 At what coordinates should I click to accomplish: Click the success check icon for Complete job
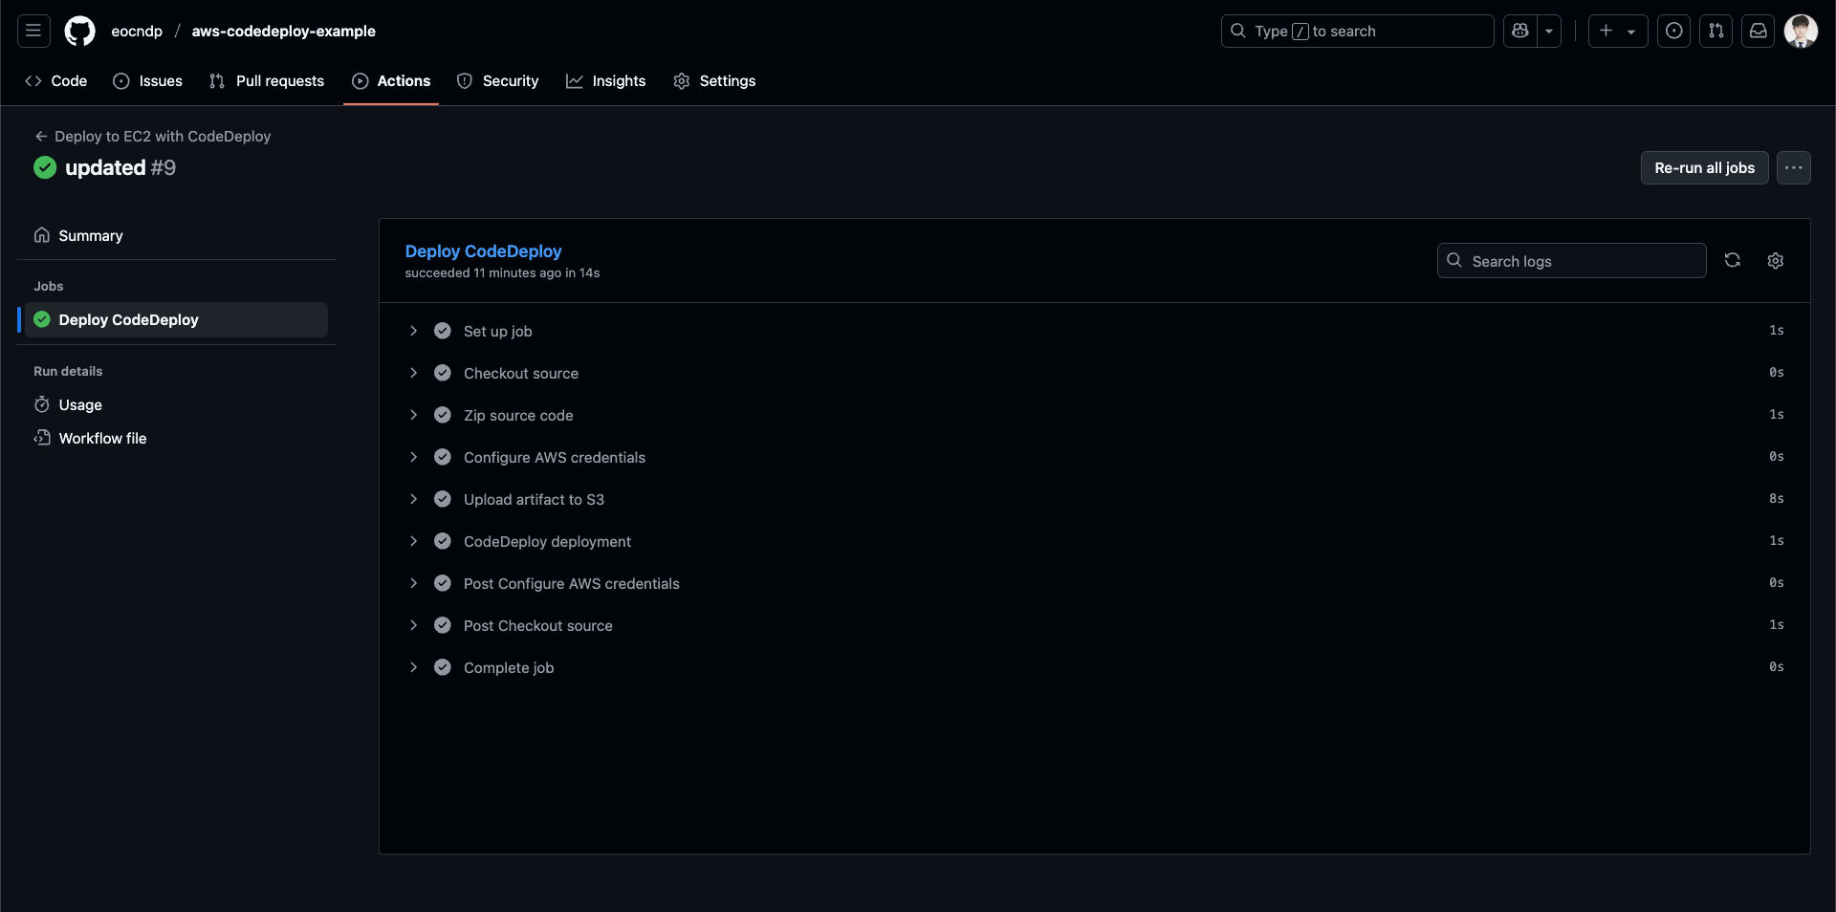[x=443, y=667]
